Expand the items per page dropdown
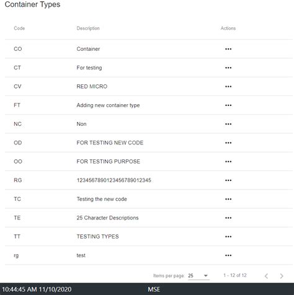 tap(198, 276)
